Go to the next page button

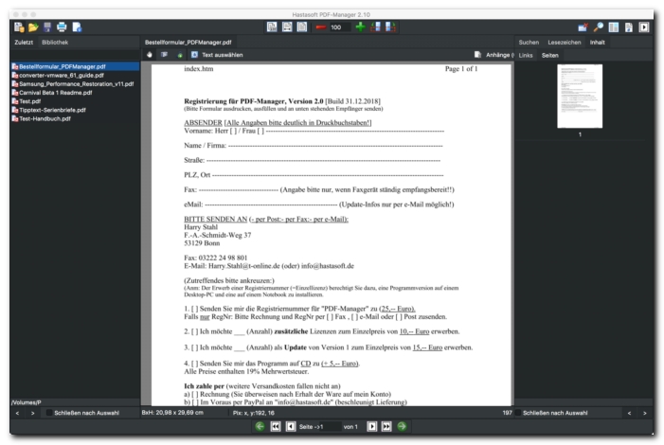[x=371, y=426]
